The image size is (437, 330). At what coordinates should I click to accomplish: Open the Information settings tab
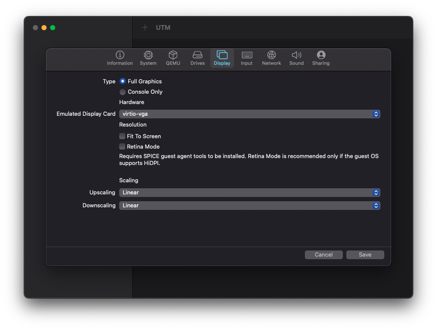[x=120, y=58]
